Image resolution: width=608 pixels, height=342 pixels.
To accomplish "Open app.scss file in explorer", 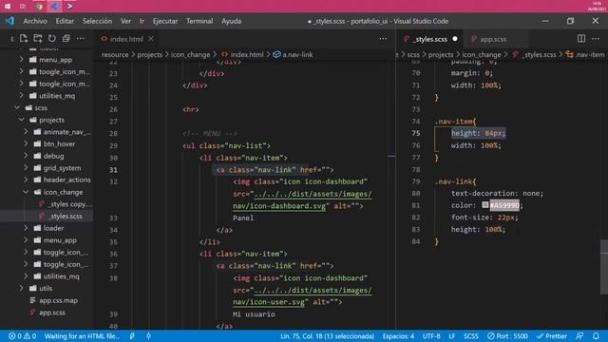I will point(52,313).
